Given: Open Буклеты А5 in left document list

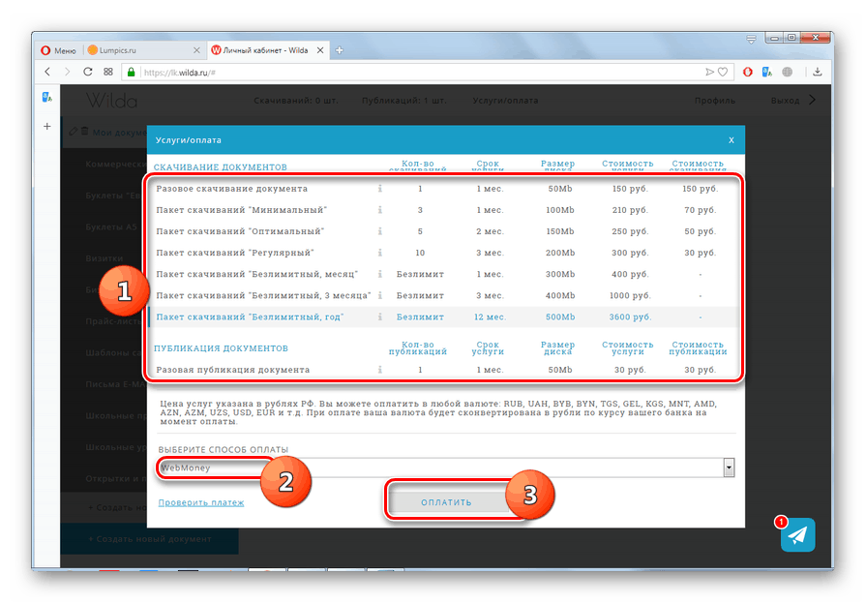Looking at the screenshot, I should tap(111, 226).
